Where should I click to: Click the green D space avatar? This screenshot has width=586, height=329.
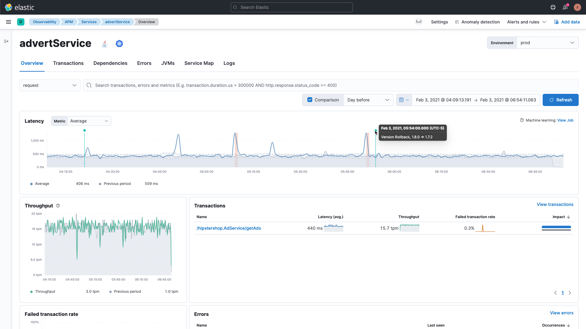[21, 22]
